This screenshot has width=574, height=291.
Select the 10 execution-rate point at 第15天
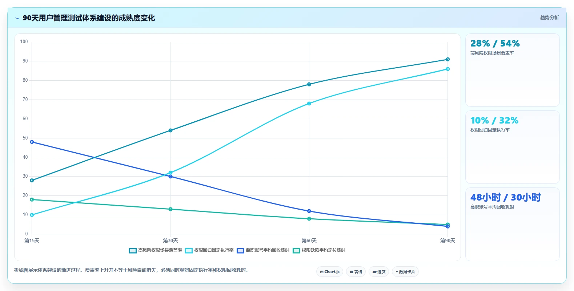[x=32, y=215]
